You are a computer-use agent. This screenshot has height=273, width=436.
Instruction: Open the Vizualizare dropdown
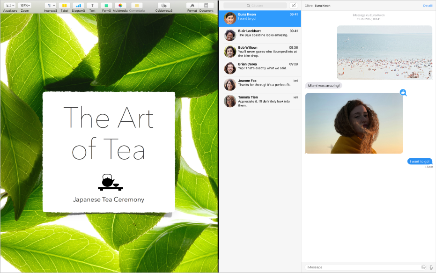click(x=10, y=6)
